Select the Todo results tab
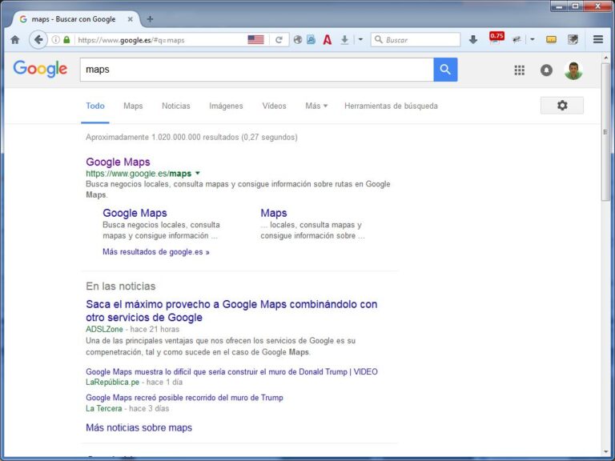 pyautogui.click(x=95, y=106)
